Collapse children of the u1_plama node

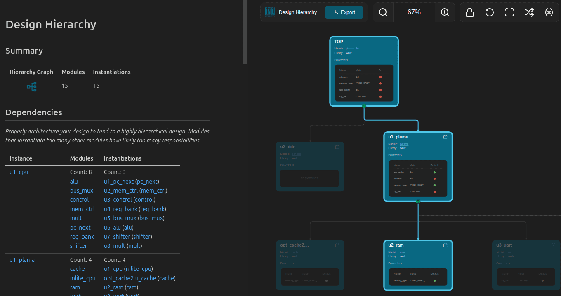(418, 201)
